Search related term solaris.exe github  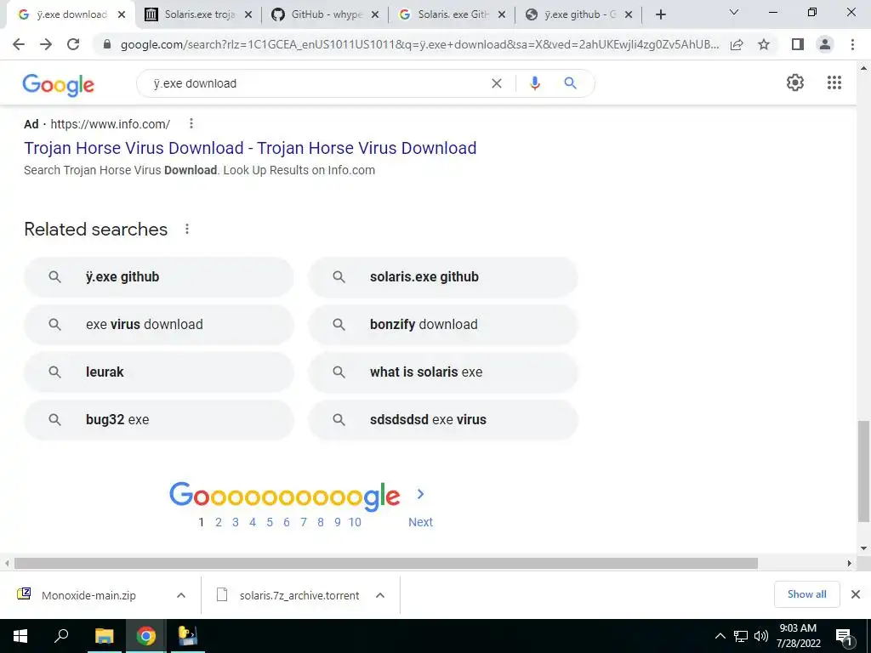pos(443,276)
